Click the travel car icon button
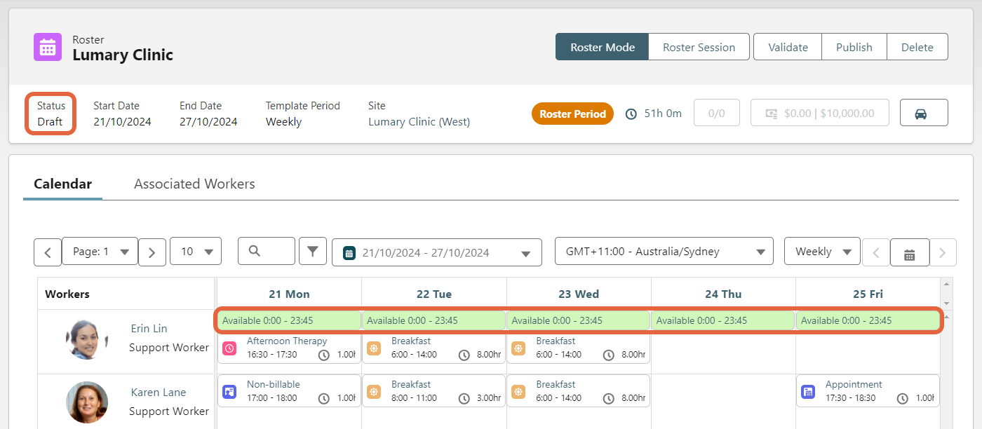Screen dimensions: 982x429 click(923, 113)
